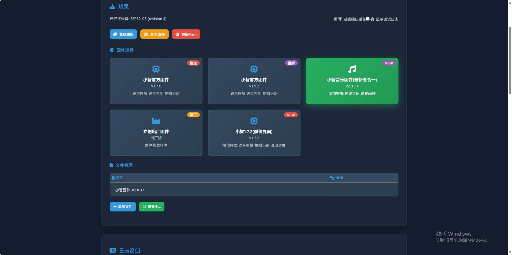Viewport: 512px width, 255px height.
Task: Click the chip icon on 小智官方固件 V1.7.6 card
Action: point(156,69)
